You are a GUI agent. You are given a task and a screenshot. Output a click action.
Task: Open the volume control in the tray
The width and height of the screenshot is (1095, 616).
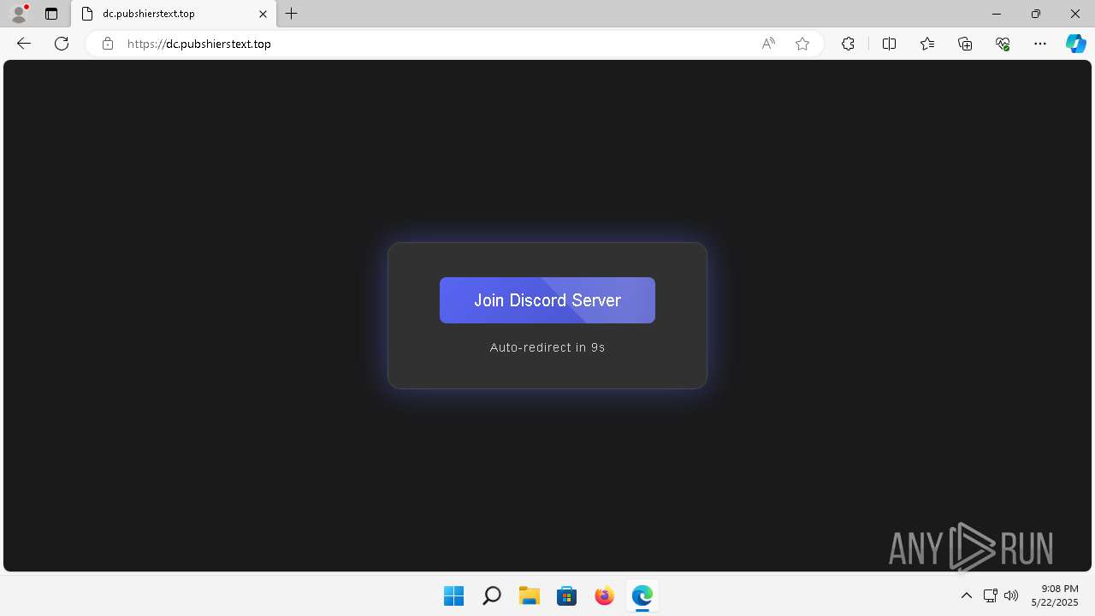pyautogui.click(x=1011, y=595)
